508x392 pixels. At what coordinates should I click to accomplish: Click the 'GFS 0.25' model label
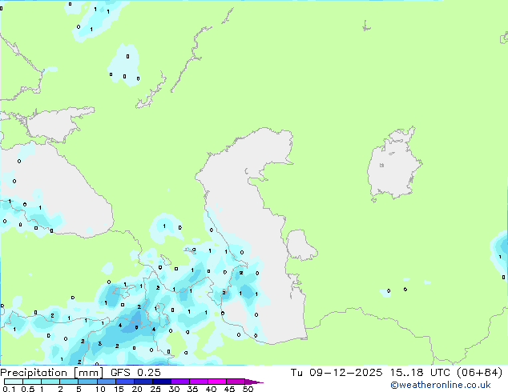point(135,373)
